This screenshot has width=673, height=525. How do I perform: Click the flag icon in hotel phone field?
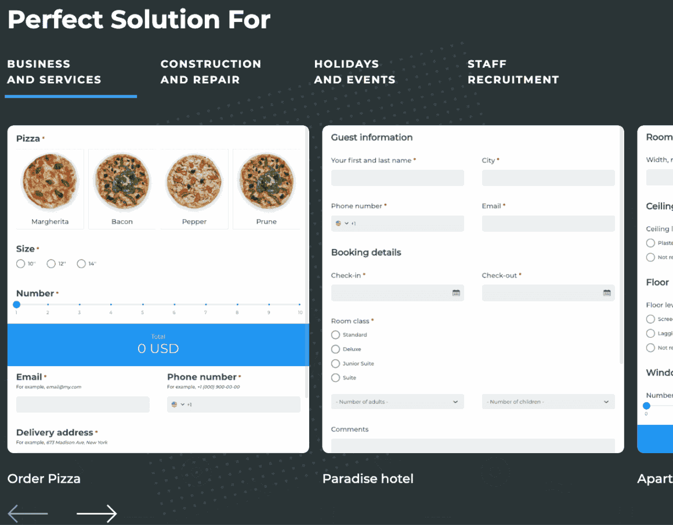[x=338, y=224]
